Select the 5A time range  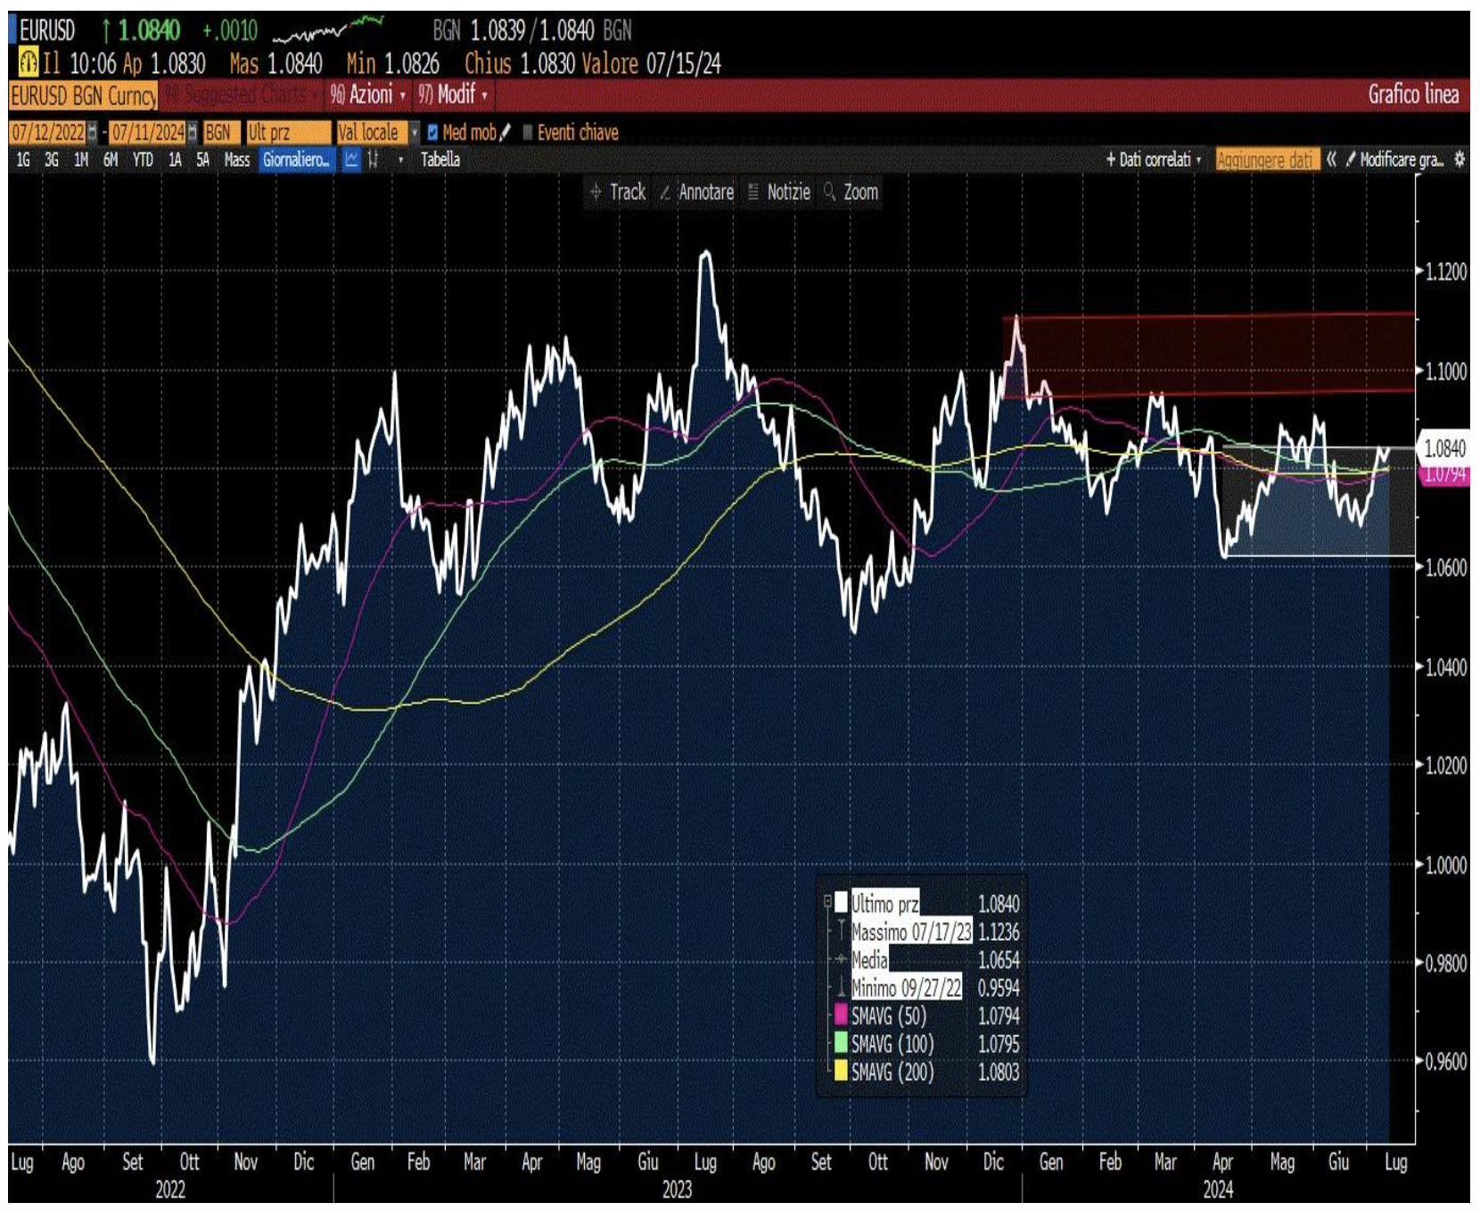pos(203,160)
